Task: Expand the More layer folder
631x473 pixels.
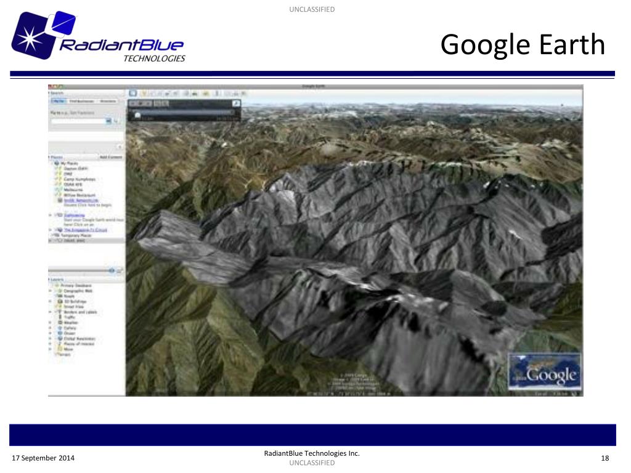Action: [51, 349]
